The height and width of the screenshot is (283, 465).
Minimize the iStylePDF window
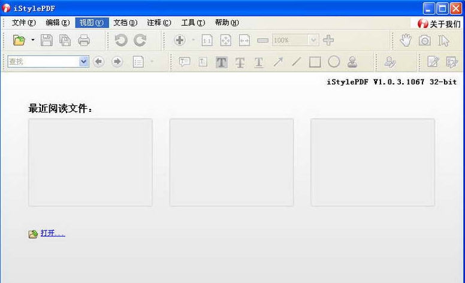click(x=428, y=8)
